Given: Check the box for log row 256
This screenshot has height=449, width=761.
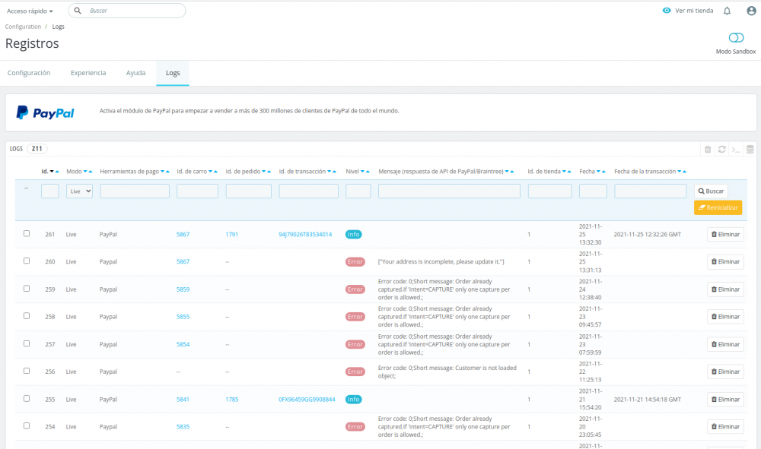Looking at the screenshot, I should tap(27, 371).
